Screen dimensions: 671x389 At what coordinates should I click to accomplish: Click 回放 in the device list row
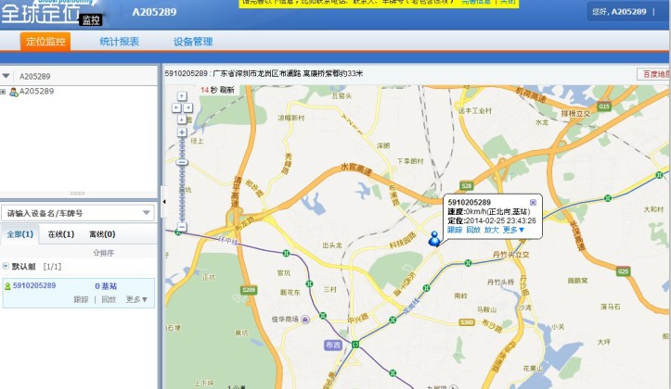point(109,299)
